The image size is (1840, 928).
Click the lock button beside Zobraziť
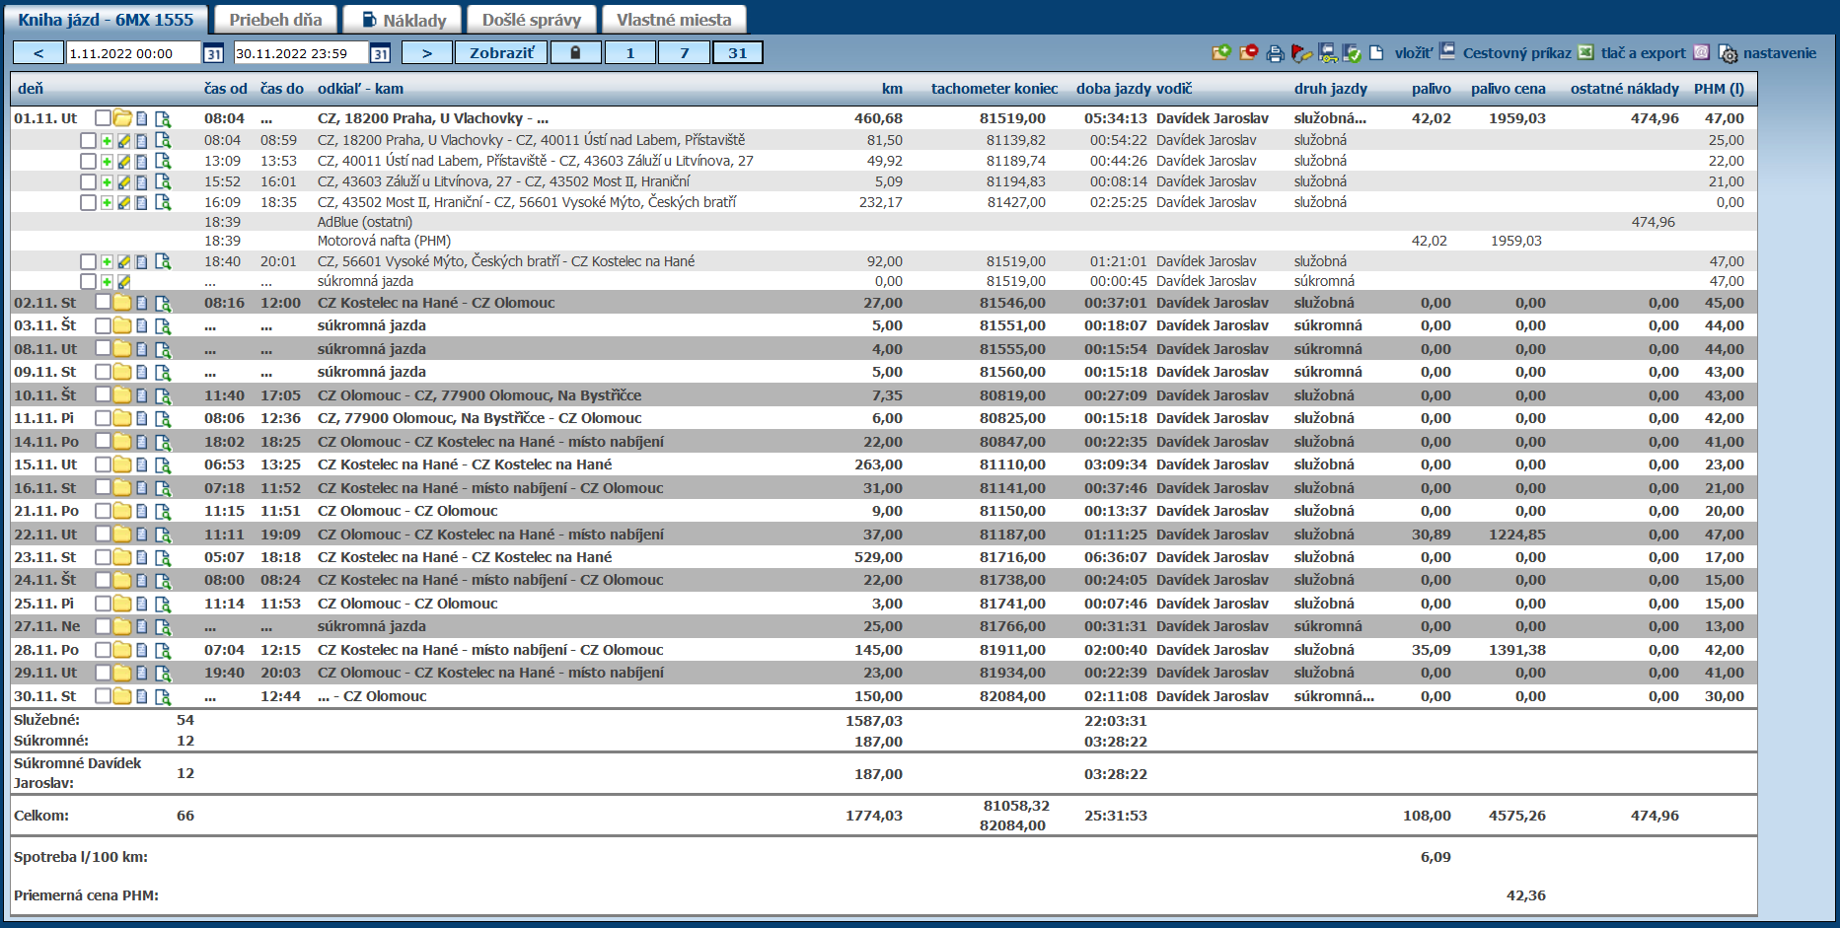[575, 53]
